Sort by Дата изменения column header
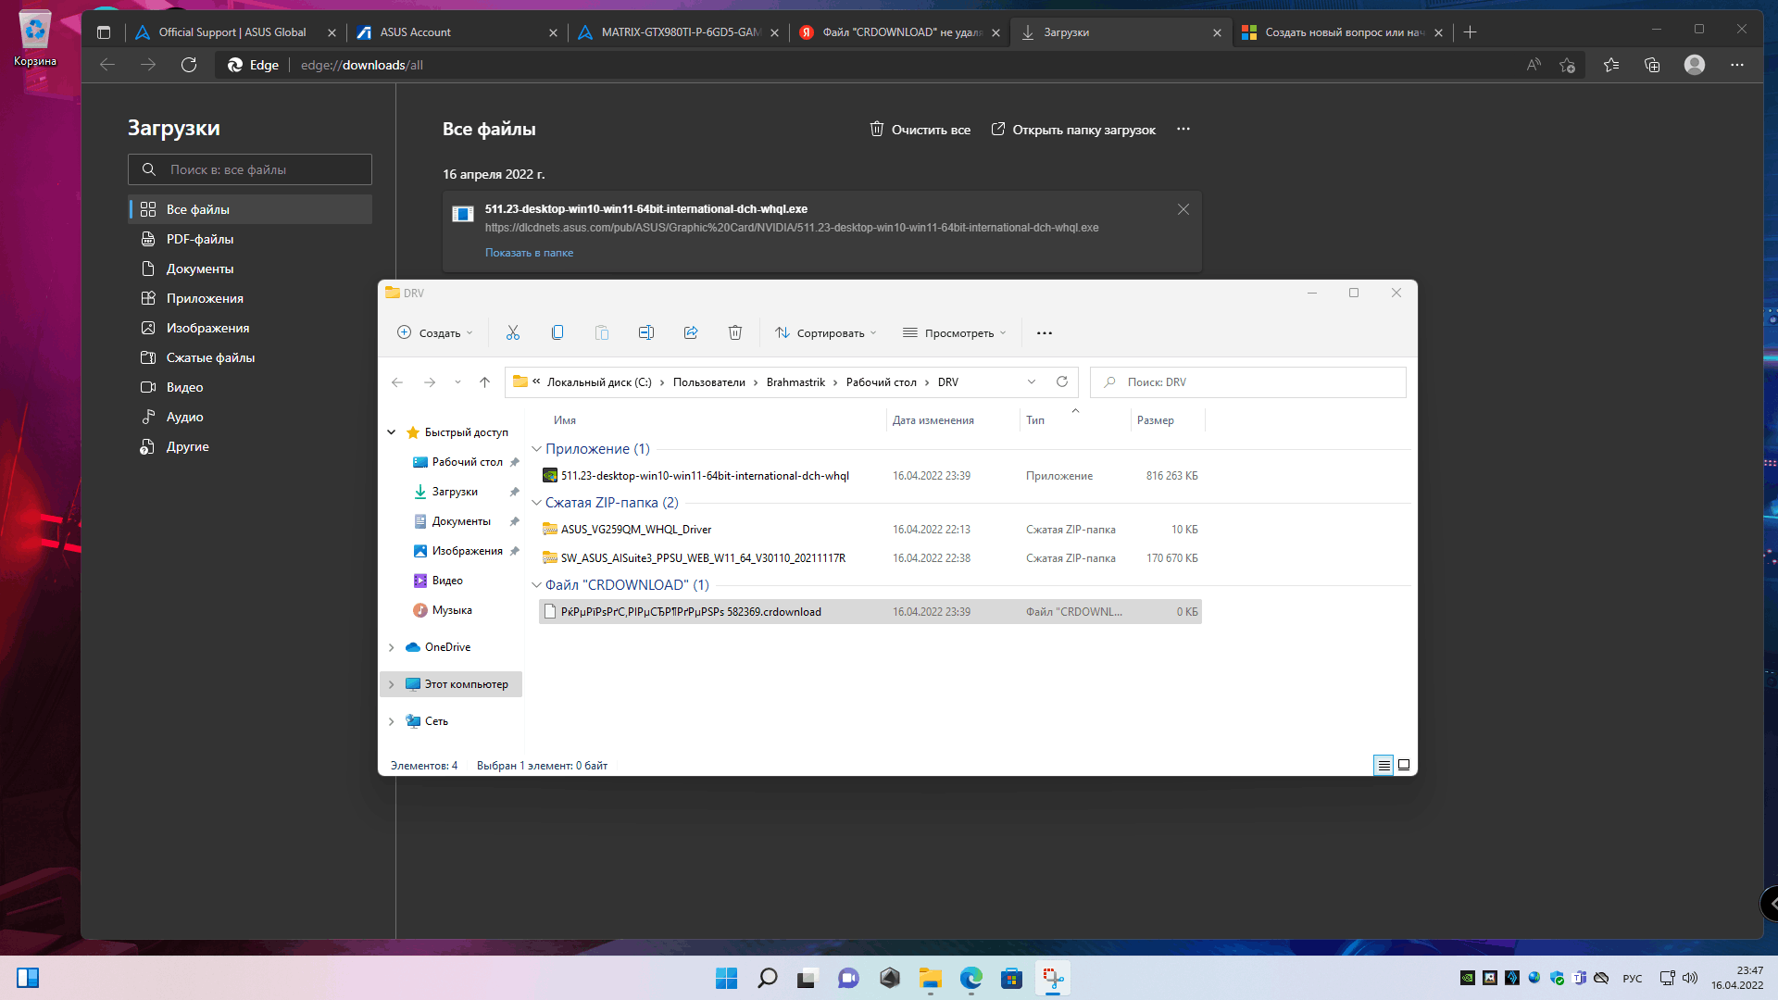This screenshot has height=1000, width=1778. (933, 420)
